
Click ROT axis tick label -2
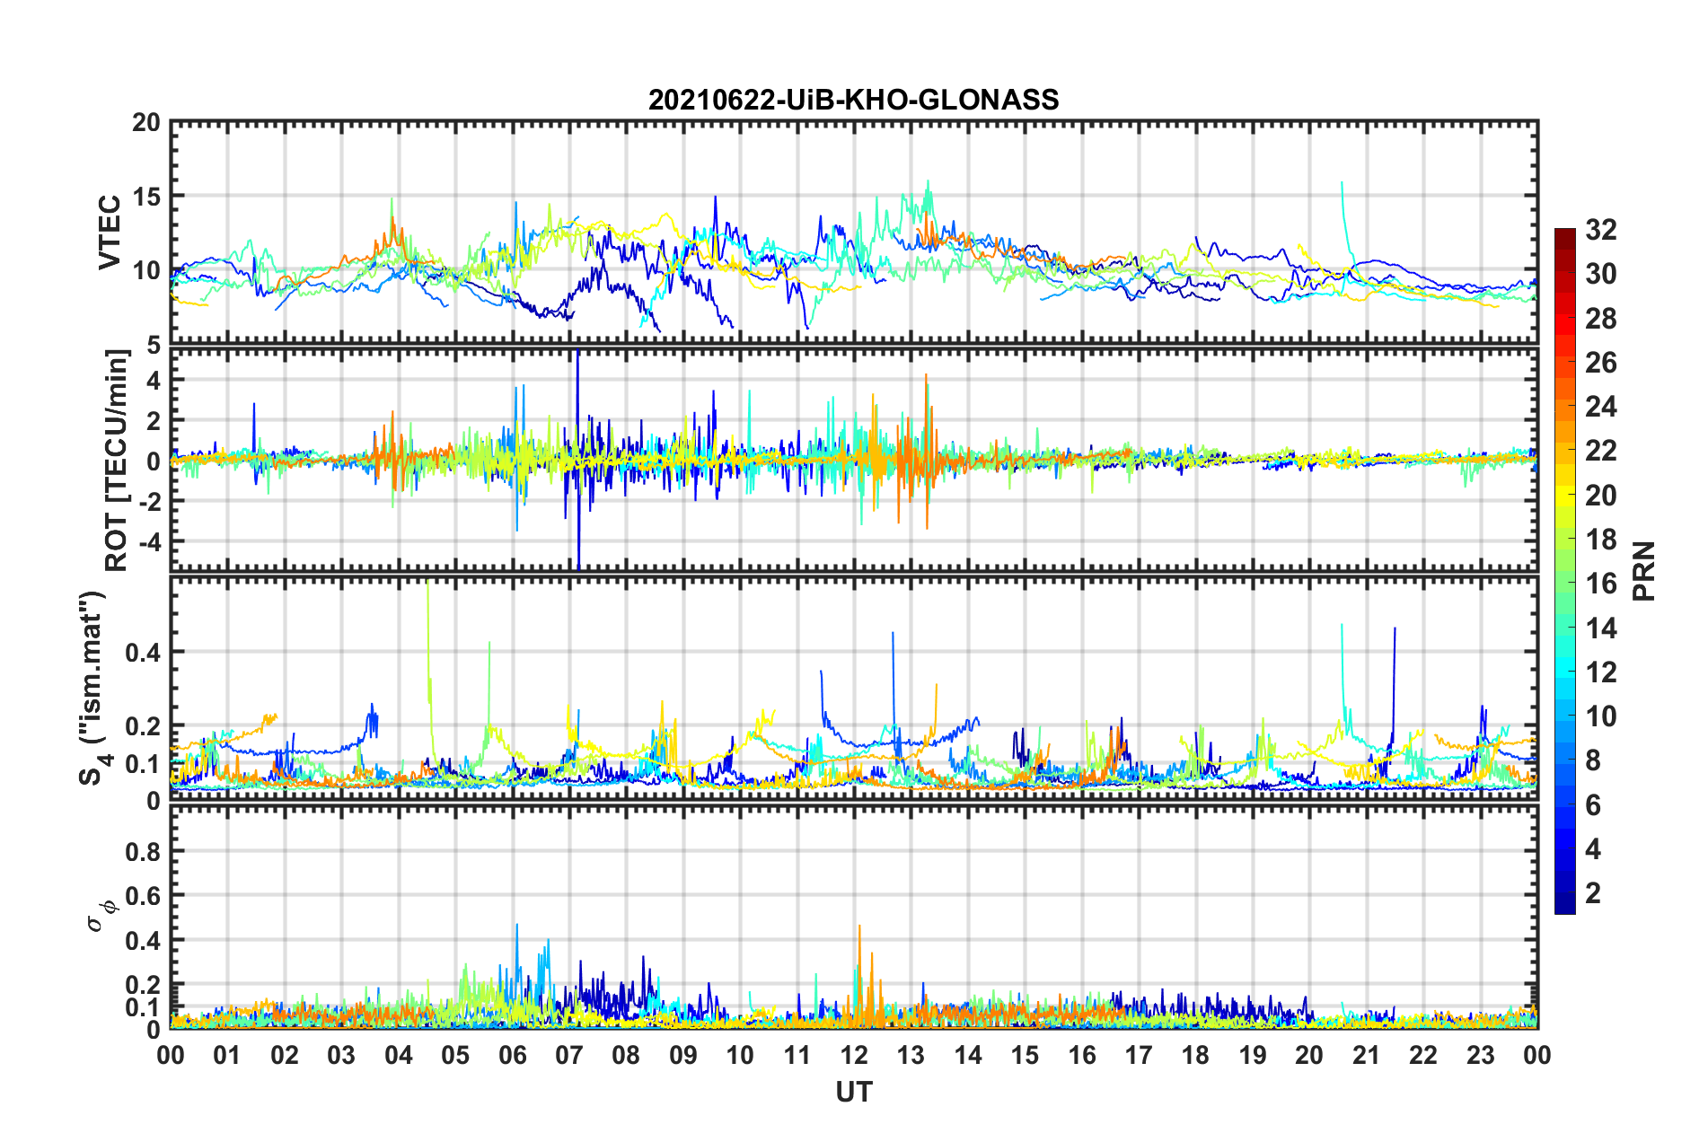pos(149,501)
